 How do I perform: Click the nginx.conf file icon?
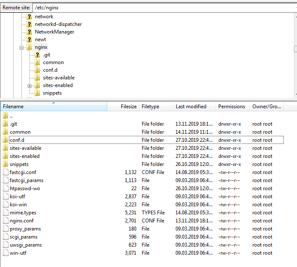click(6, 221)
